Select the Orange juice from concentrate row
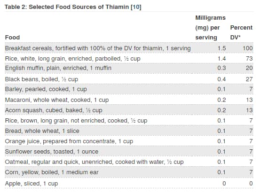Image resolution: width=260 pixels, height=193 pixels. [x=129, y=141]
